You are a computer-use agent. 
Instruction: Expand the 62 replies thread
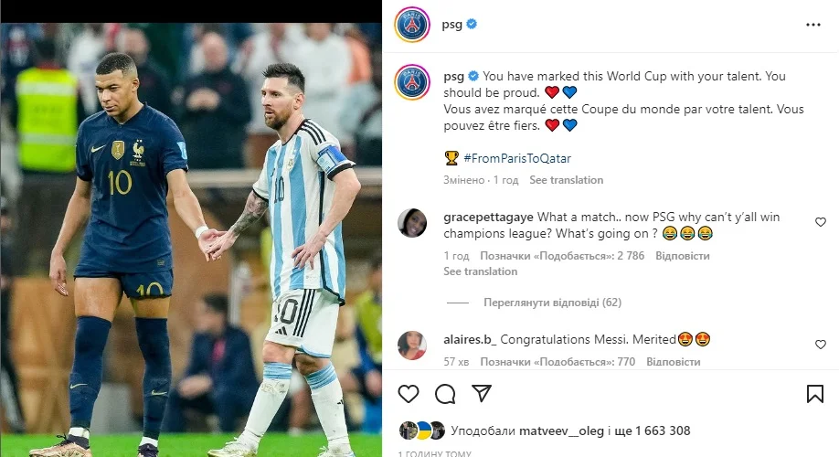pos(552,303)
